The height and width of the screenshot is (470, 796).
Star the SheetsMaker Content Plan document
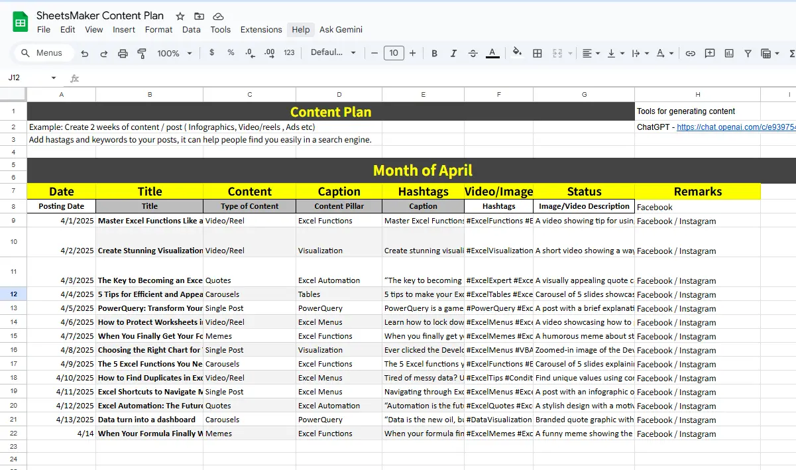180,16
